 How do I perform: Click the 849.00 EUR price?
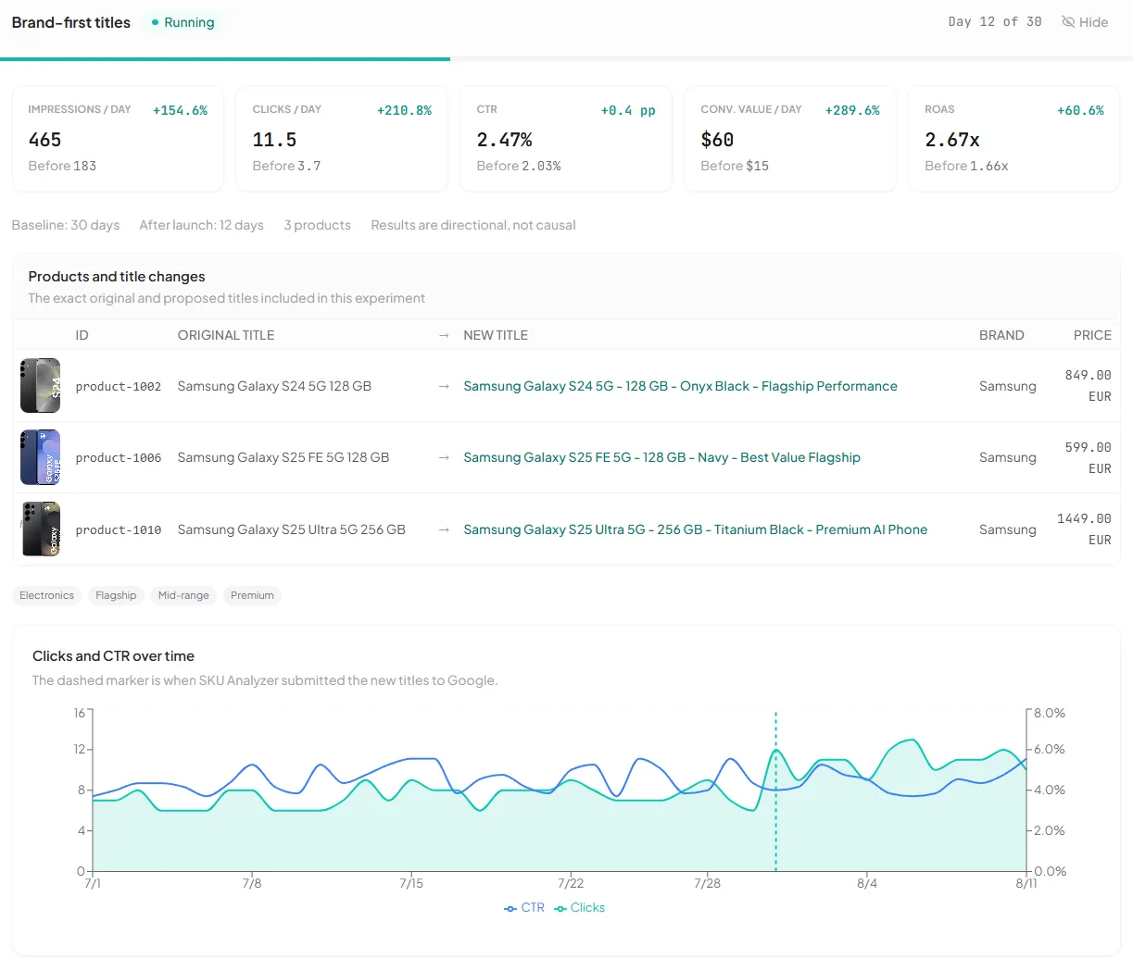(1088, 386)
